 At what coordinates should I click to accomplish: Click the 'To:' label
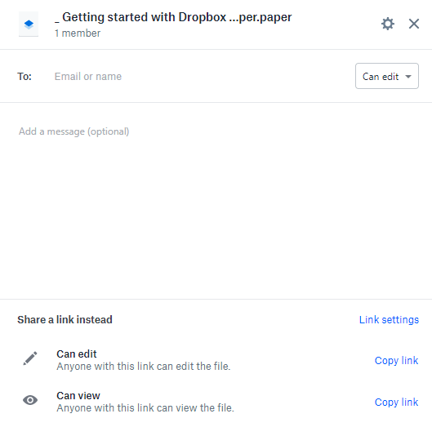[x=24, y=76]
